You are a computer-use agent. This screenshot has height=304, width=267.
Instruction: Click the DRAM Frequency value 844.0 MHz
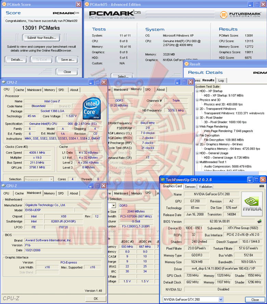(x=148, y=123)
